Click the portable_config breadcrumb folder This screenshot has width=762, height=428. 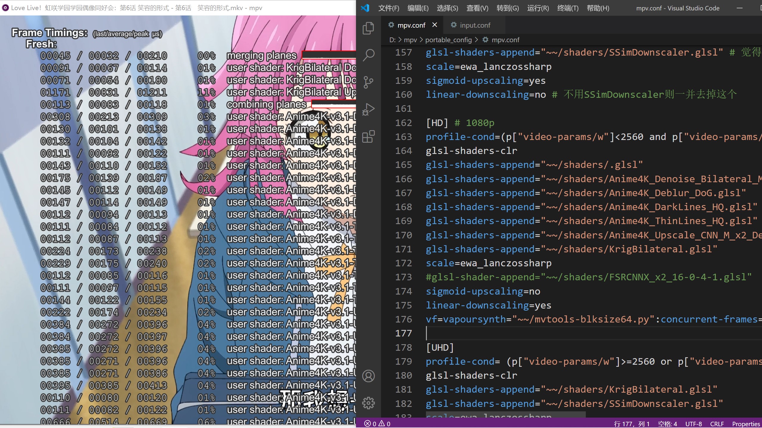(x=448, y=40)
